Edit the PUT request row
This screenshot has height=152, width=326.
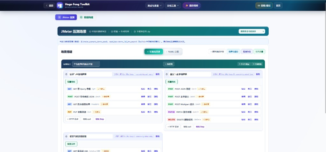pyautogui.click(x=143, y=112)
